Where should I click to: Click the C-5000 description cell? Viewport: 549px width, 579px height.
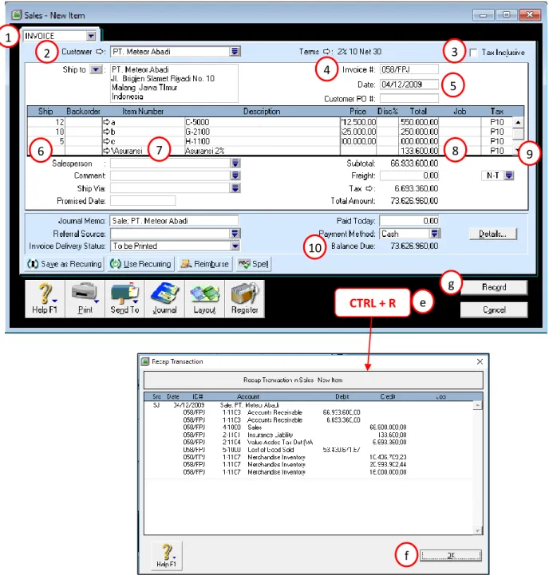point(262,122)
